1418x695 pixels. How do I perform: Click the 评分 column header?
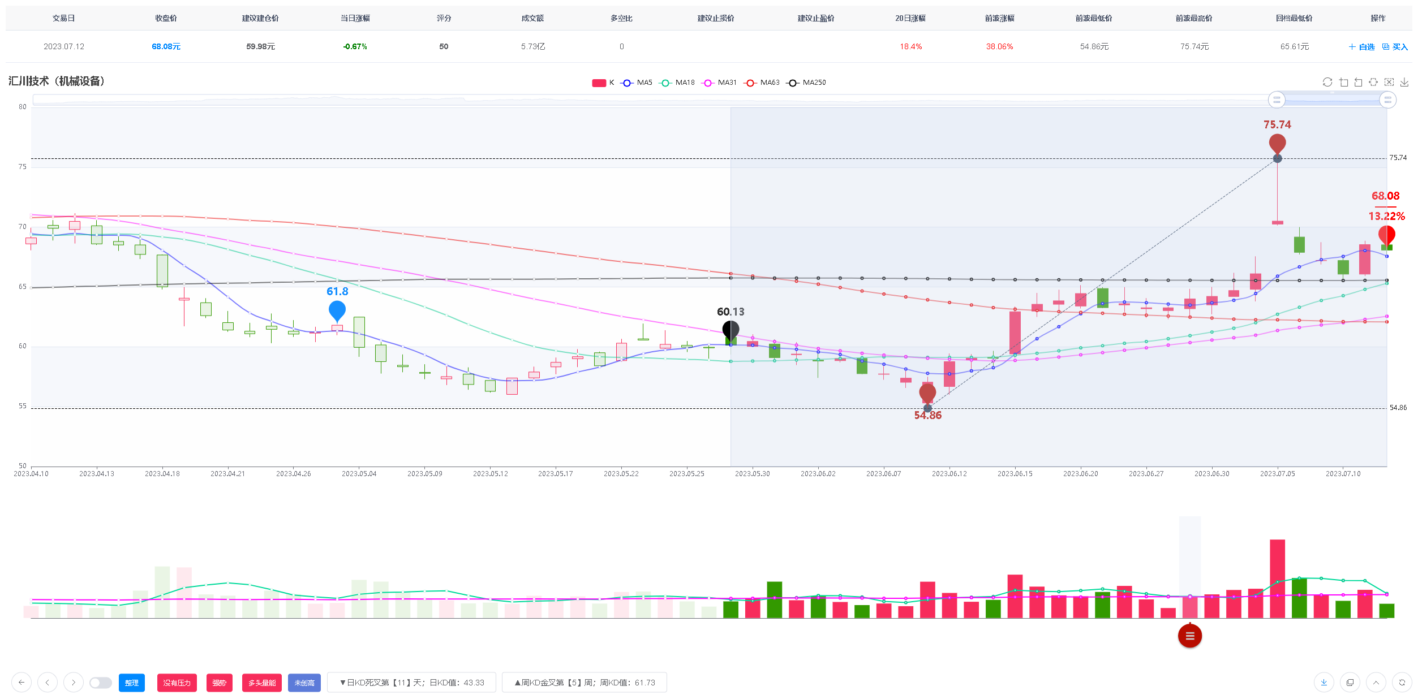[x=444, y=18]
